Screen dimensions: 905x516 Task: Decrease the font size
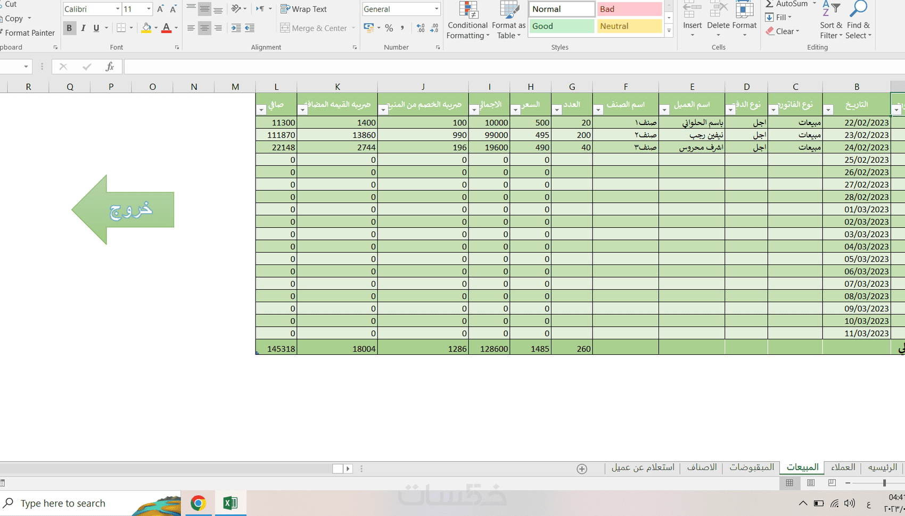[x=173, y=9]
